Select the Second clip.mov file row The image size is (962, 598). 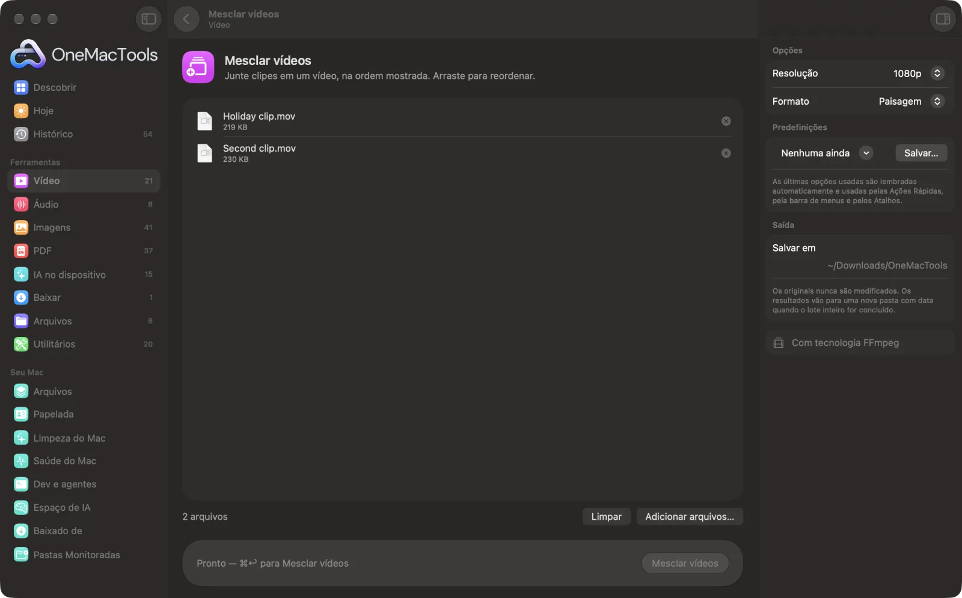(462, 153)
